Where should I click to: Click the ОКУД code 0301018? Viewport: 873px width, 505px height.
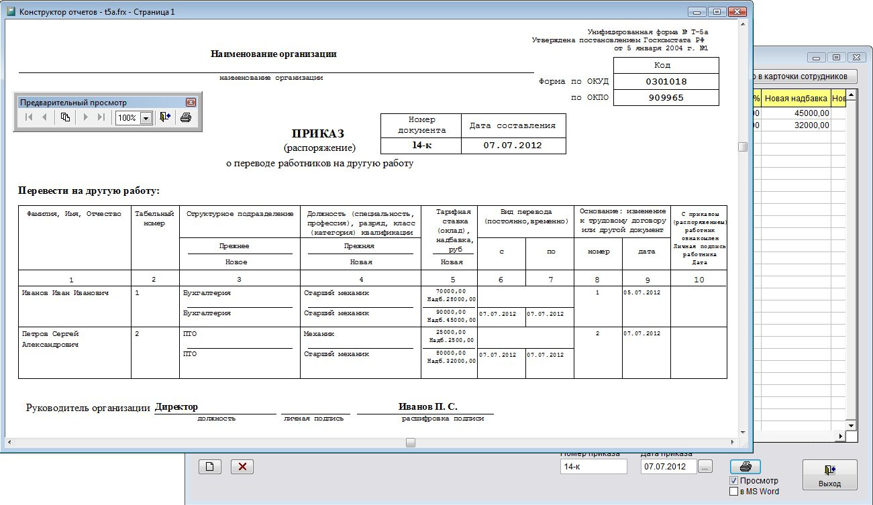pyautogui.click(x=666, y=81)
